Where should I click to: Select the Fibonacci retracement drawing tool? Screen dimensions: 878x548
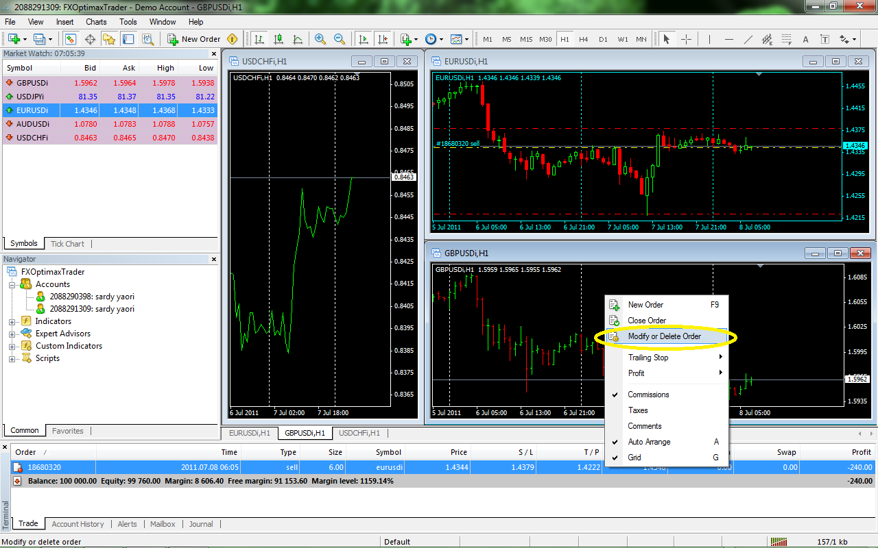coord(786,39)
